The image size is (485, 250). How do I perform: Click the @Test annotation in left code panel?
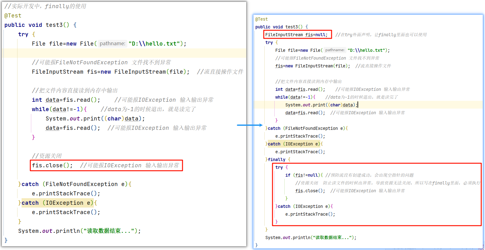pyautogui.click(x=13, y=16)
